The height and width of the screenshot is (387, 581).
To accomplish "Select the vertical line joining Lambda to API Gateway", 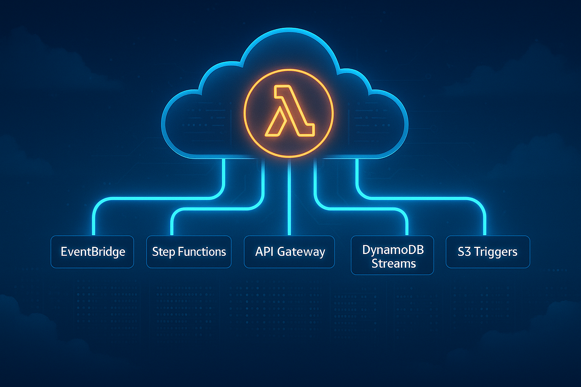I will (x=289, y=197).
